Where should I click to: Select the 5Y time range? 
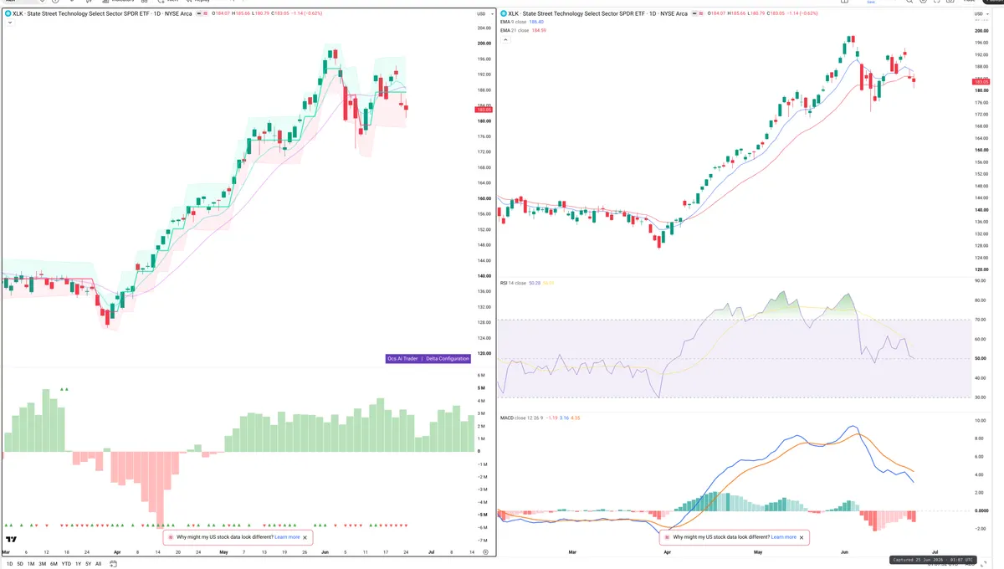89,564
